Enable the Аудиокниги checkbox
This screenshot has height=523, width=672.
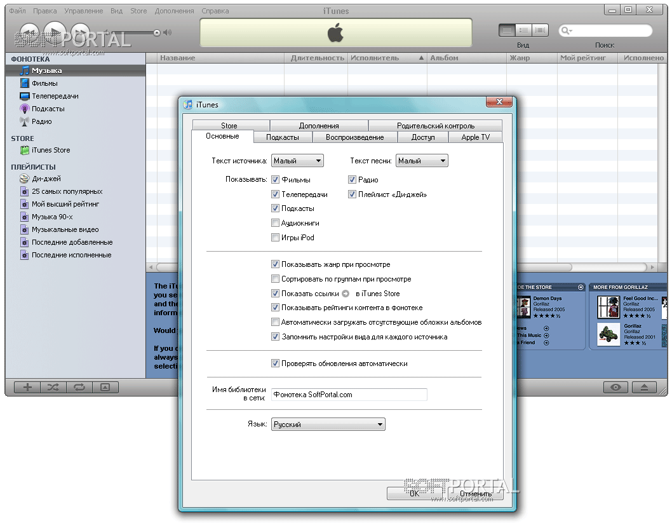(275, 223)
